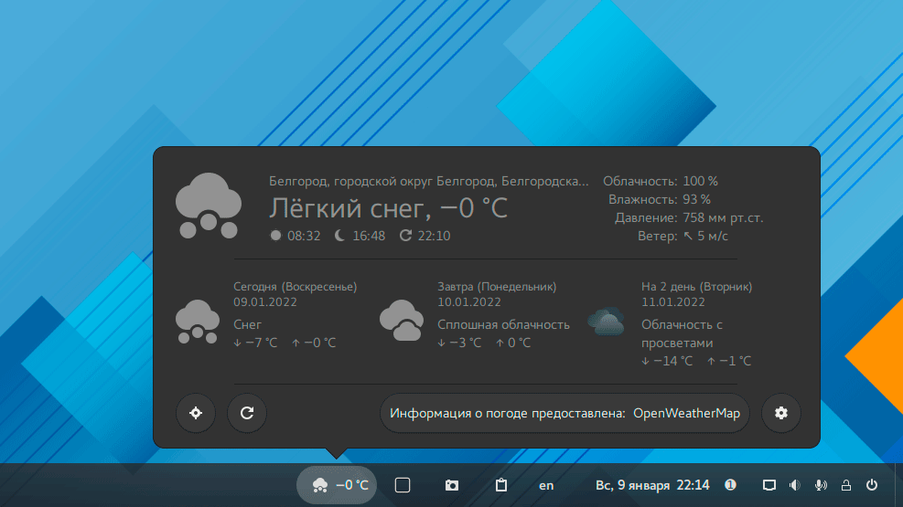
Task: Open the clock Вс, 9 января 22:14
Action: click(x=652, y=485)
